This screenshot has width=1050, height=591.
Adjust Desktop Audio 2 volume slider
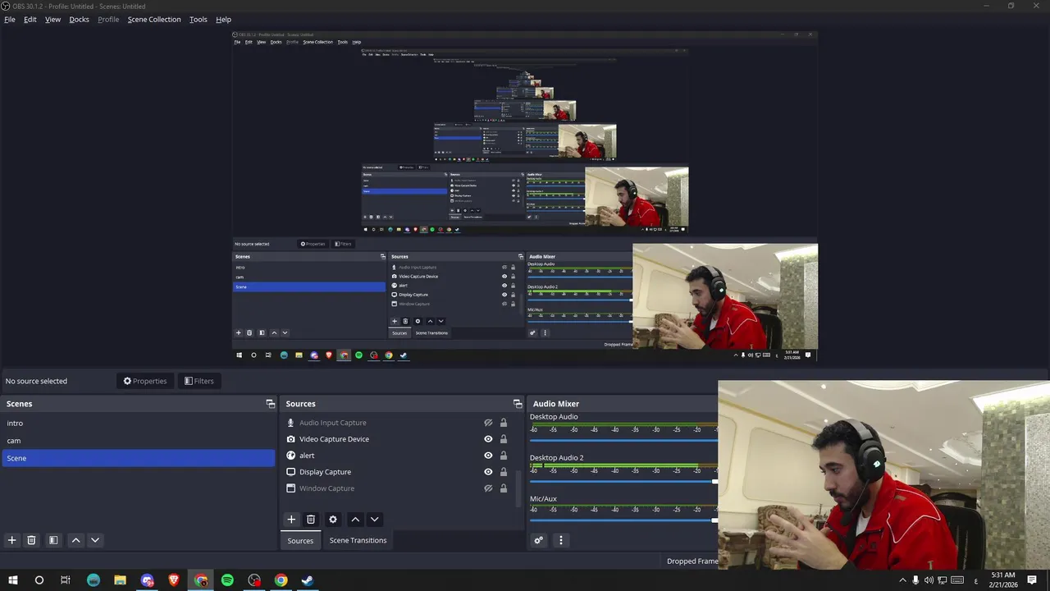(623, 481)
